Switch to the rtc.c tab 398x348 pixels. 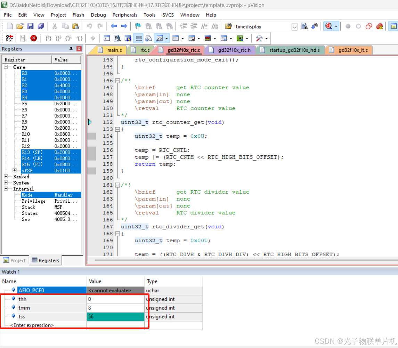[x=141, y=50]
